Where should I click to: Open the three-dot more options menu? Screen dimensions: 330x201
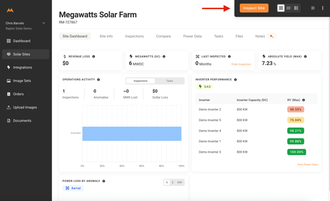pos(323,8)
